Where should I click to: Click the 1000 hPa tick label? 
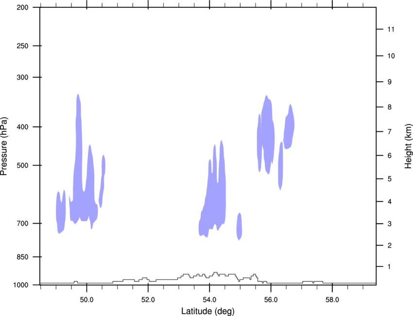coord(21,285)
